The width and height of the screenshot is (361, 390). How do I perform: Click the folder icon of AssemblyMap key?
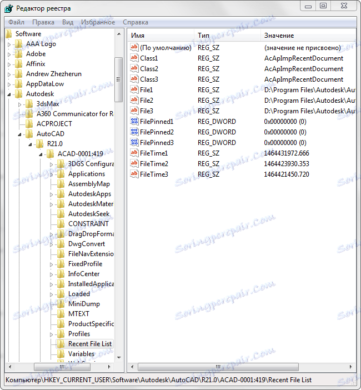61,184
